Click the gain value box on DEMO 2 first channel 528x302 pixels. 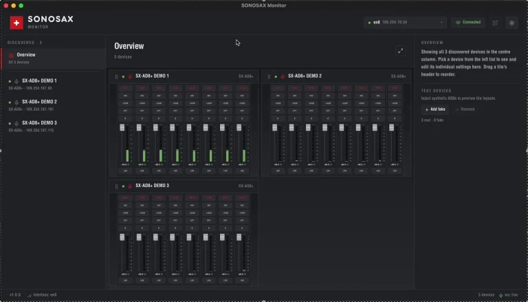[278, 118]
